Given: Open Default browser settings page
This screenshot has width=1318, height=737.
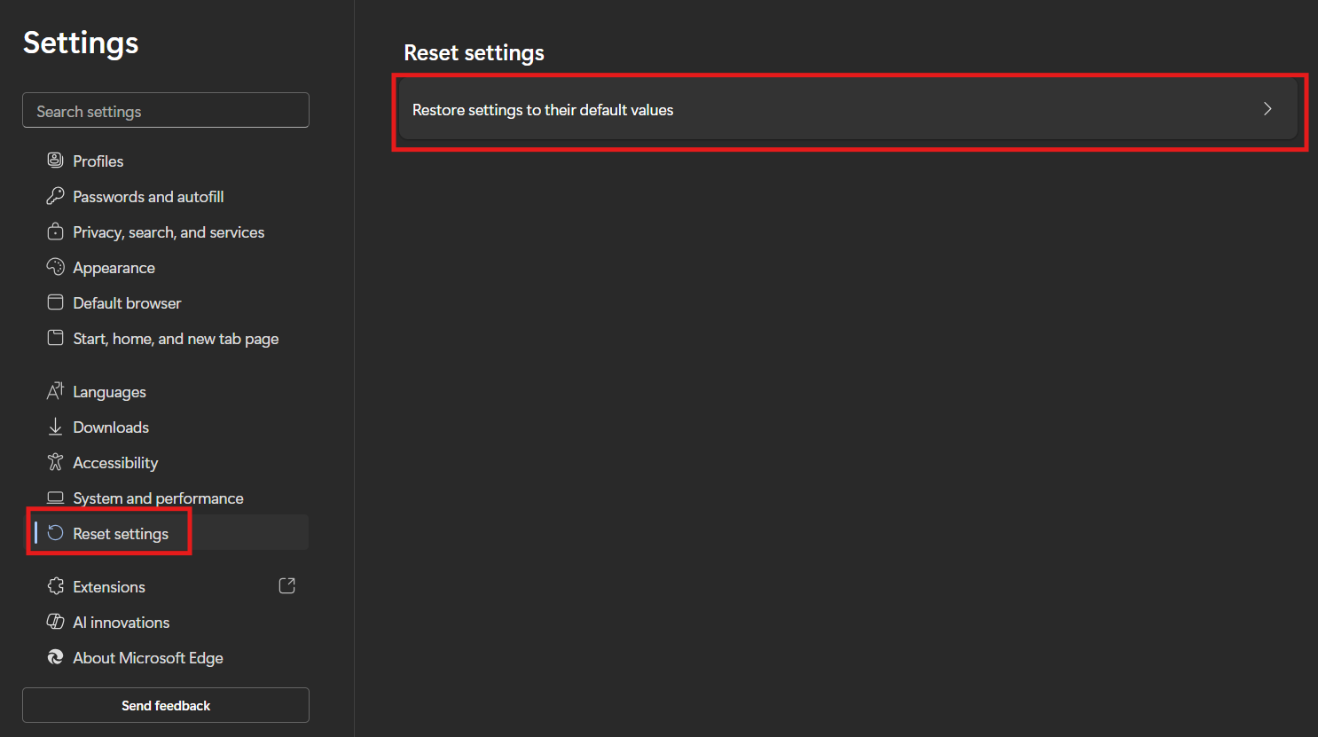Looking at the screenshot, I should pos(127,303).
